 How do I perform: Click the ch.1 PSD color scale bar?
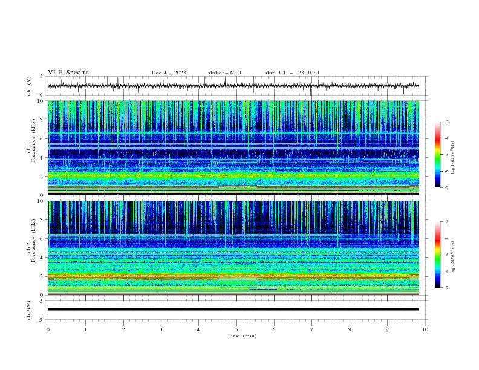pos(437,155)
